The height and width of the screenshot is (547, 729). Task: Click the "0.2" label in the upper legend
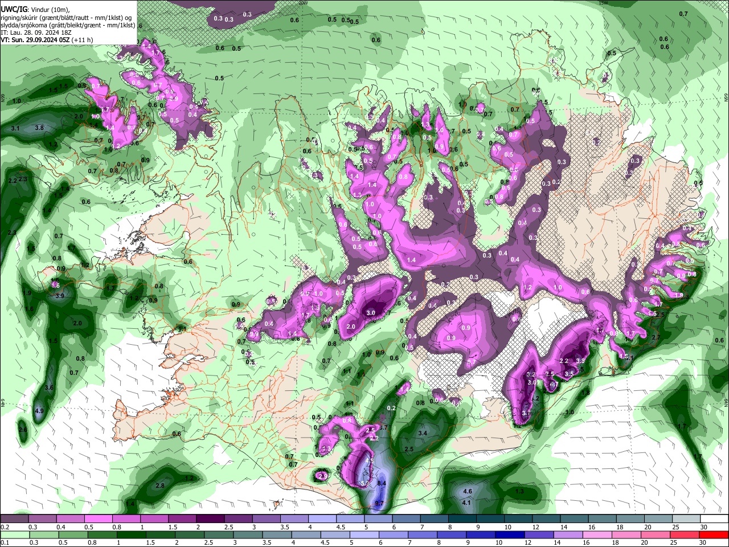[5, 527]
